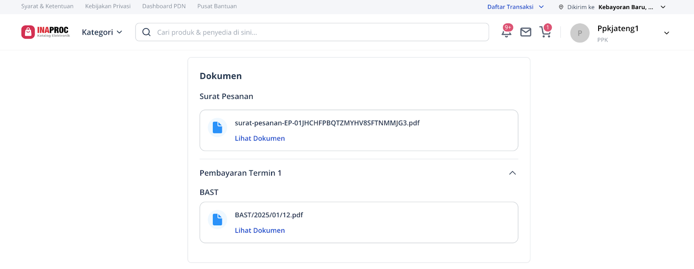Open the notifications bell icon
Image resolution: width=694 pixels, height=269 pixels.
coord(506,32)
